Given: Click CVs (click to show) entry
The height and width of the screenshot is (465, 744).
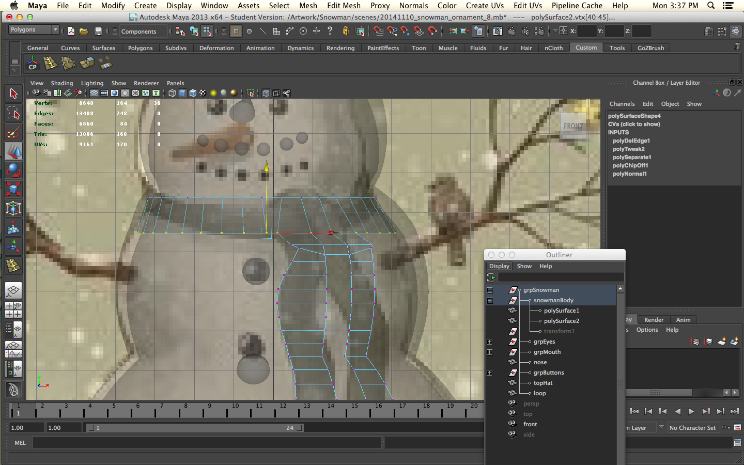Looking at the screenshot, I should 634,124.
